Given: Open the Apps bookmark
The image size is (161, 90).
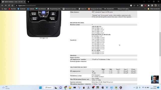Looking at the screenshot, I should click(4, 9).
